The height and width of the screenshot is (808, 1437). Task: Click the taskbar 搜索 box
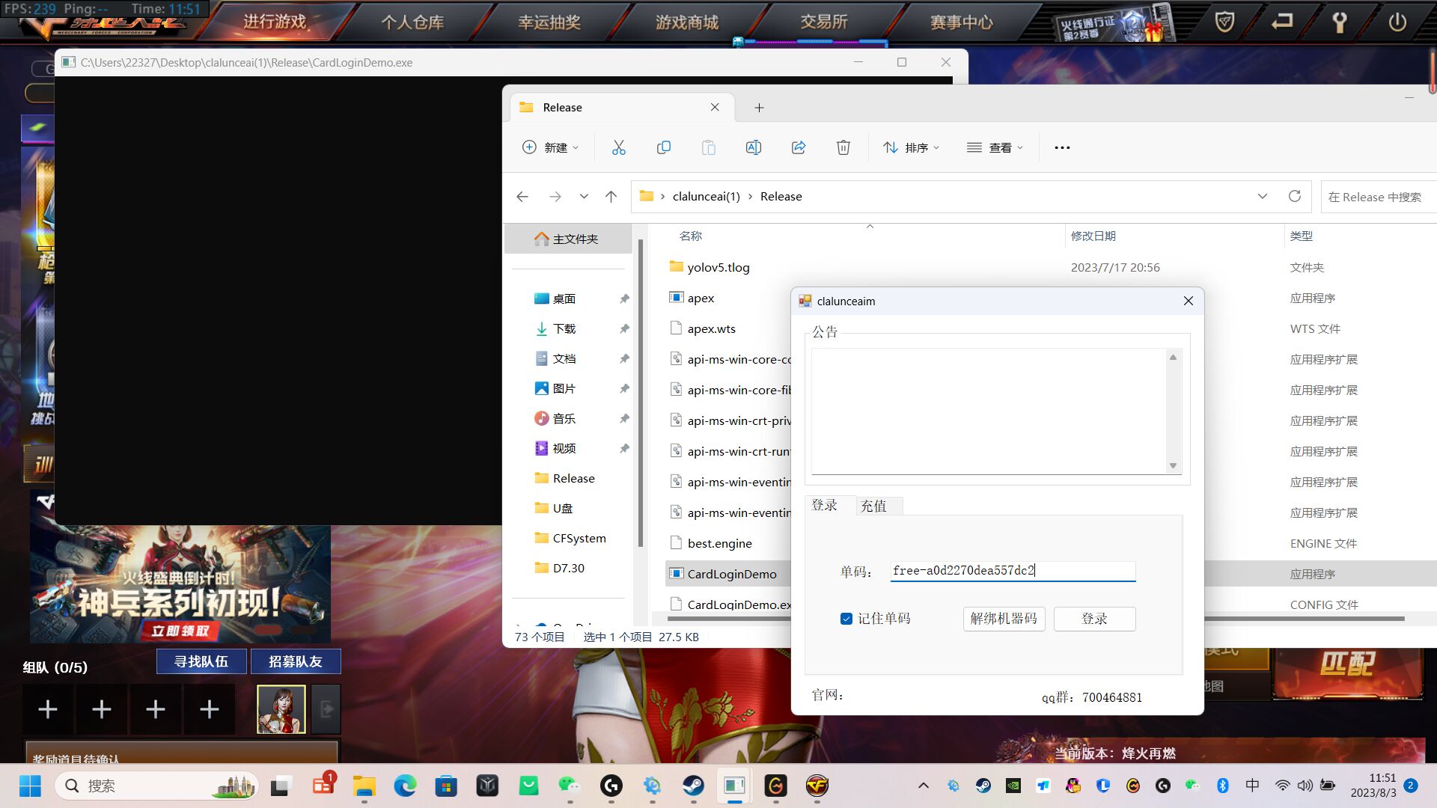pyautogui.click(x=157, y=786)
